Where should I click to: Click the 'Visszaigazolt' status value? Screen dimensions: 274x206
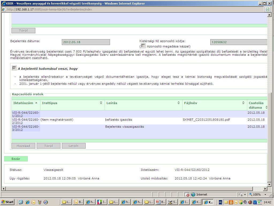53,170
